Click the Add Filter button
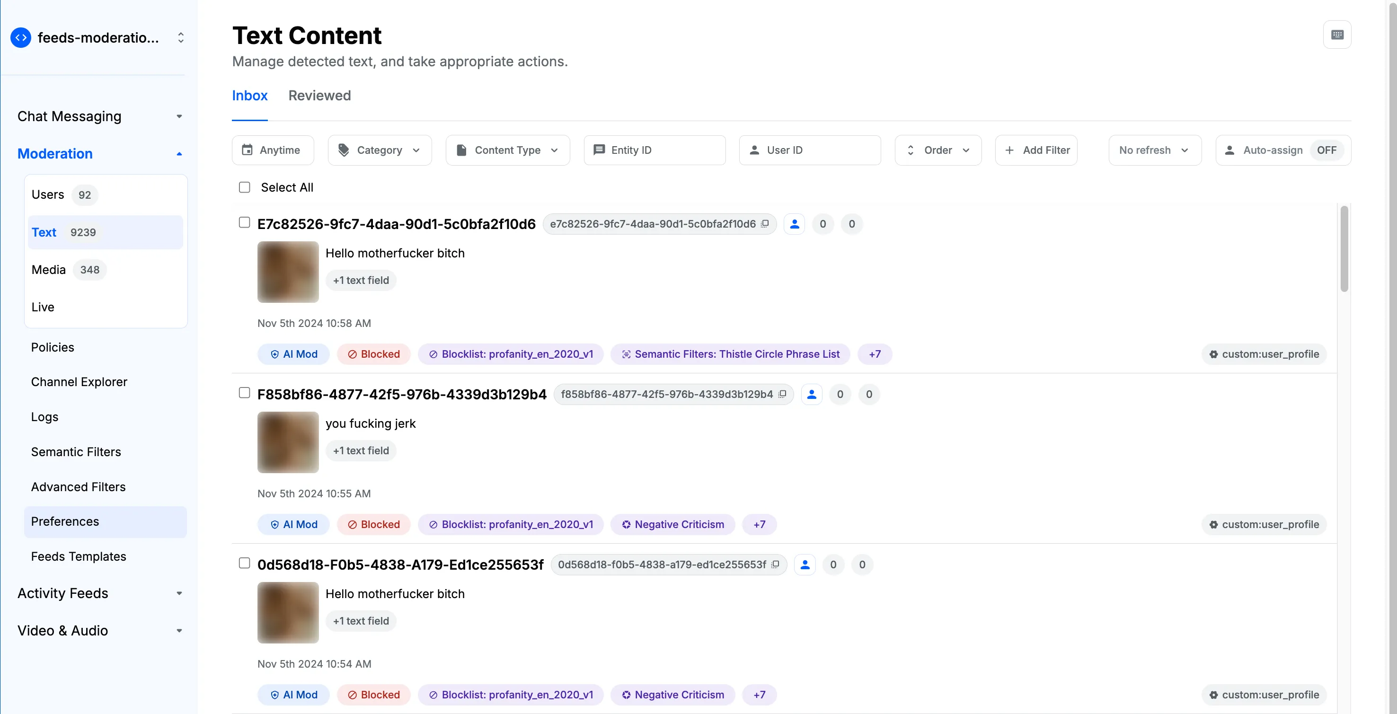1397x714 pixels. [x=1036, y=150]
